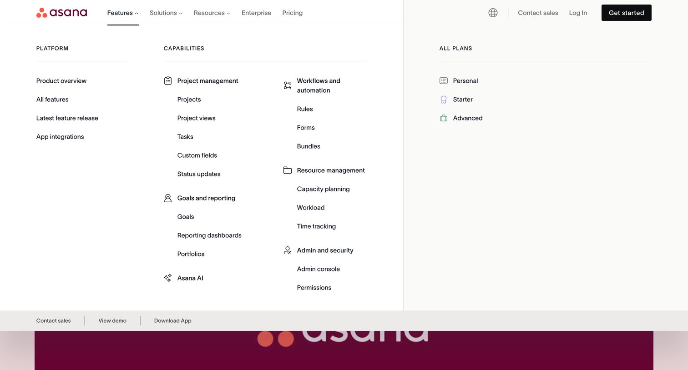This screenshot has height=370, width=688.
Task: Click the Advanced plan briefcase icon
Action: [444, 118]
